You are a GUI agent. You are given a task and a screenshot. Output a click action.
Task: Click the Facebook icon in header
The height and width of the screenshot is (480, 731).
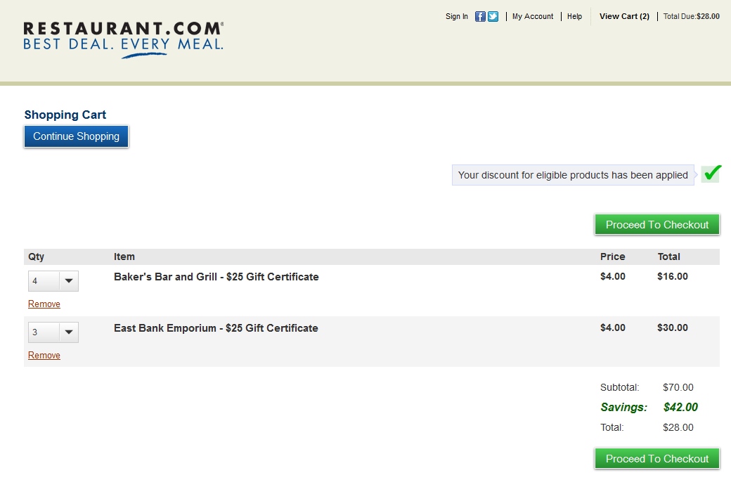pos(480,16)
